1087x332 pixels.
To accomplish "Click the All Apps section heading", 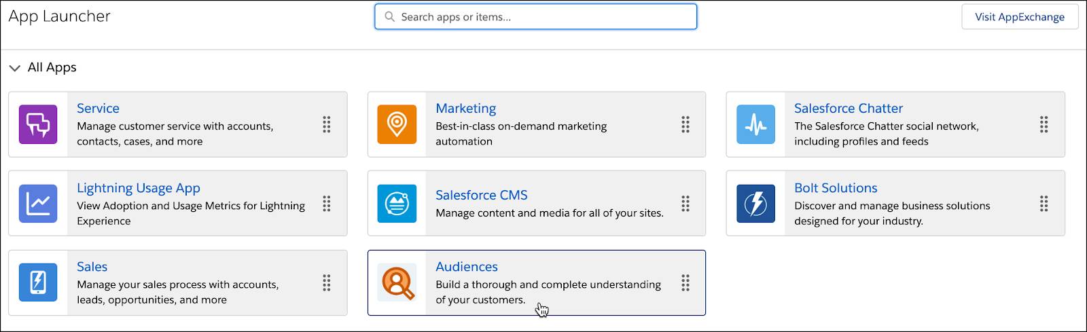I will pos(52,67).
